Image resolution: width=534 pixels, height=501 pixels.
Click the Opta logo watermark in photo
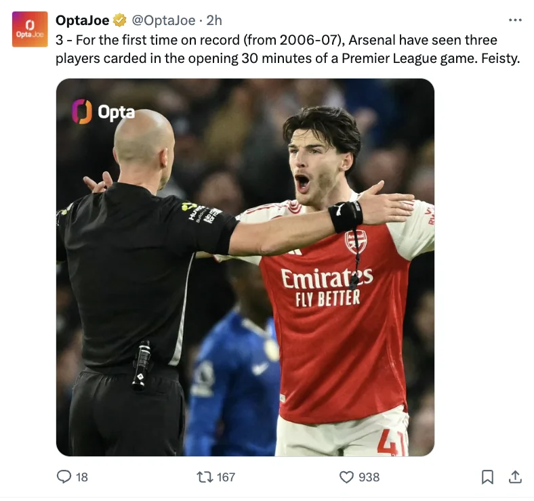coord(104,112)
